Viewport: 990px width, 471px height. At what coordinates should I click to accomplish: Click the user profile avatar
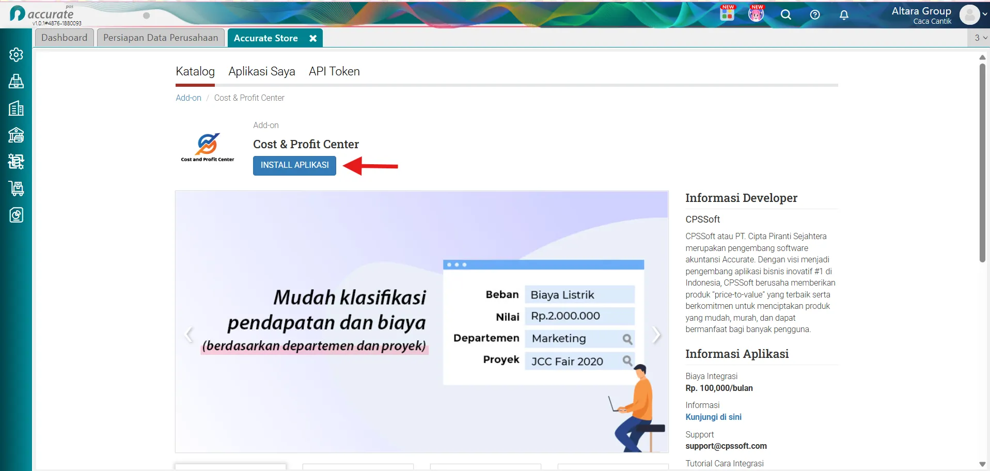point(969,15)
